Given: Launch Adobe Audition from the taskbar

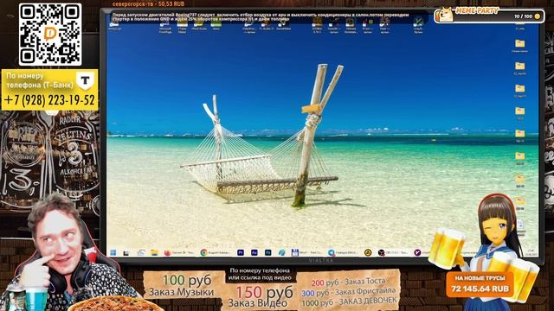Looking at the screenshot, I should point(254,252).
